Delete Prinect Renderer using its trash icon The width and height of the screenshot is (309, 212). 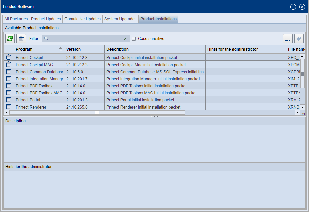coord(8,107)
